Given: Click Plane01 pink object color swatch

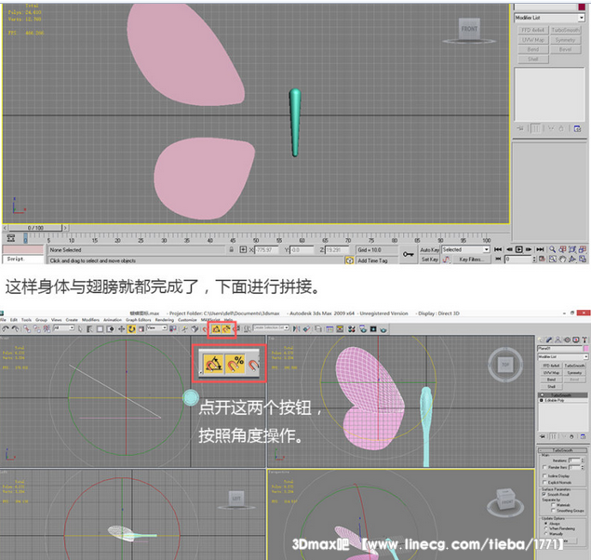Looking at the screenshot, I should (585, 348).
